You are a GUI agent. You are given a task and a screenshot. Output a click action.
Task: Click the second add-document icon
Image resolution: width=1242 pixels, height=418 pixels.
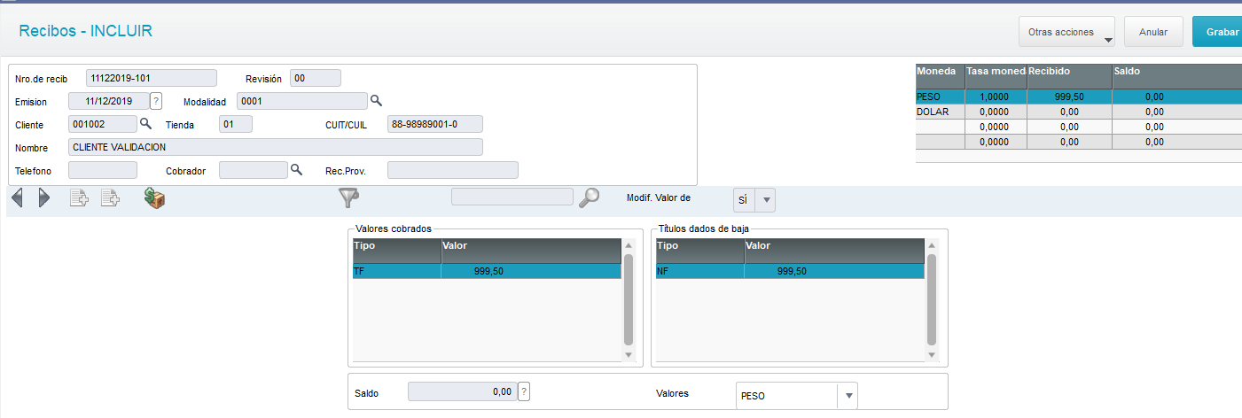pos(110,198)
